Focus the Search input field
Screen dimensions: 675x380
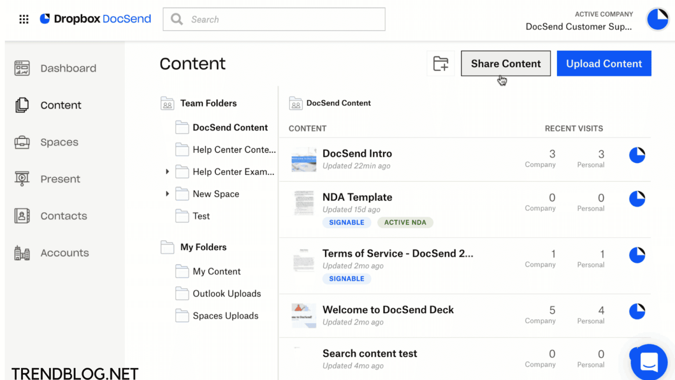point(281,19)
